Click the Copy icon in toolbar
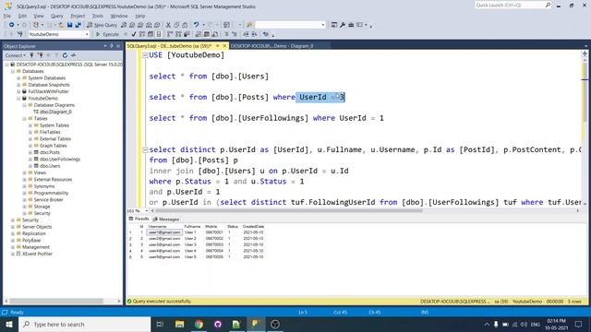591x332 pixels. click(176, 25)
